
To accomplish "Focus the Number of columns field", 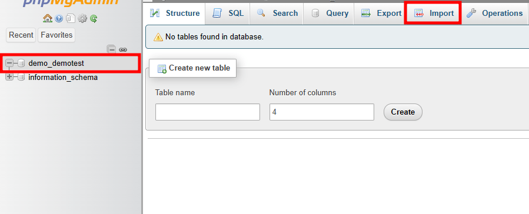I will click(x=321, y=112).
